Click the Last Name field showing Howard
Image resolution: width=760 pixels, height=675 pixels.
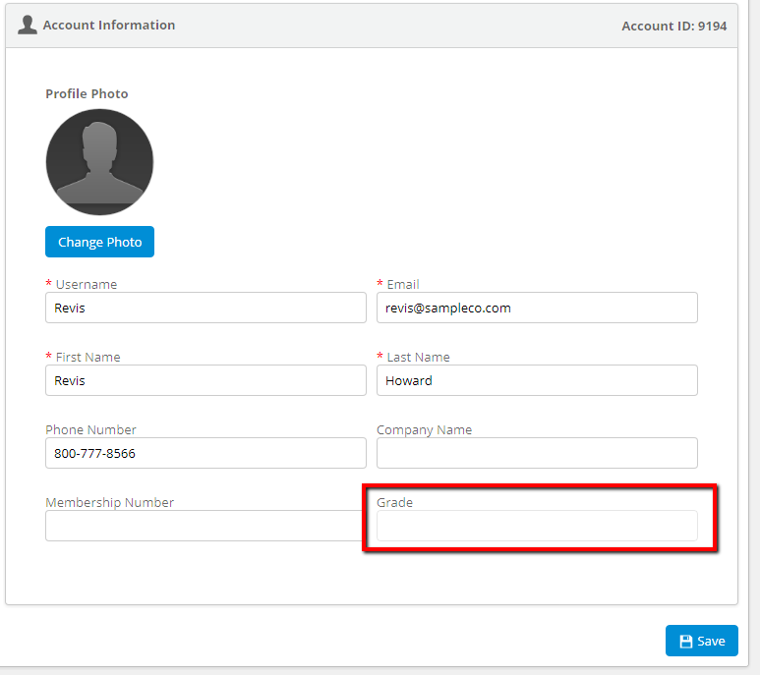click(537, 380)
